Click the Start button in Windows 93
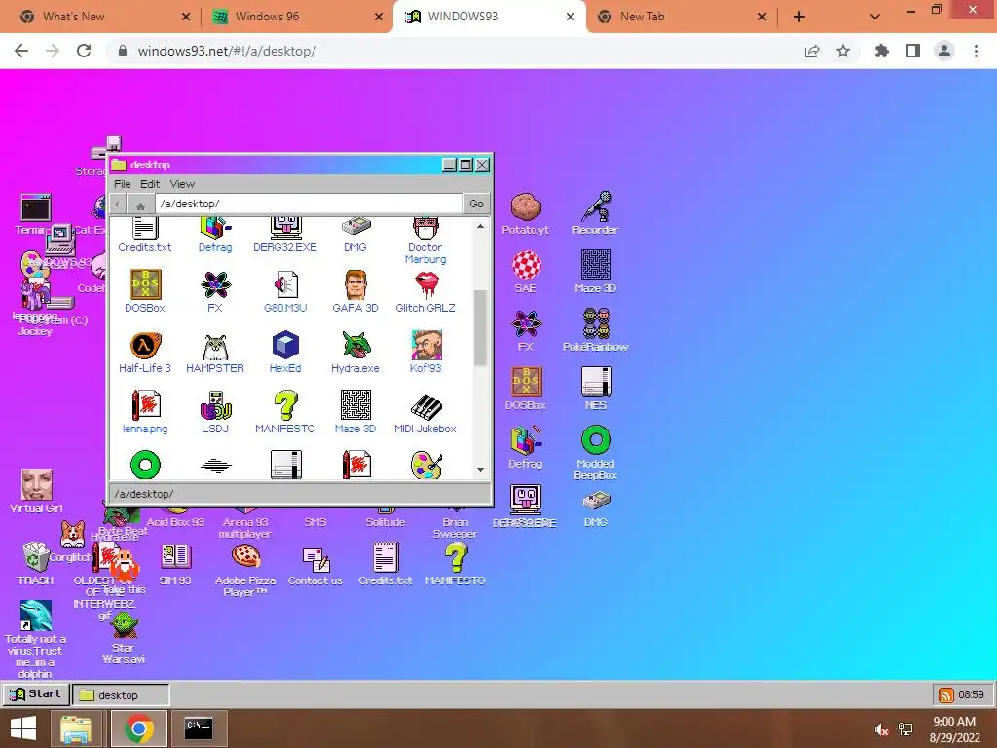997x748 pixels. pyautogui.click(x=36, y=693)
